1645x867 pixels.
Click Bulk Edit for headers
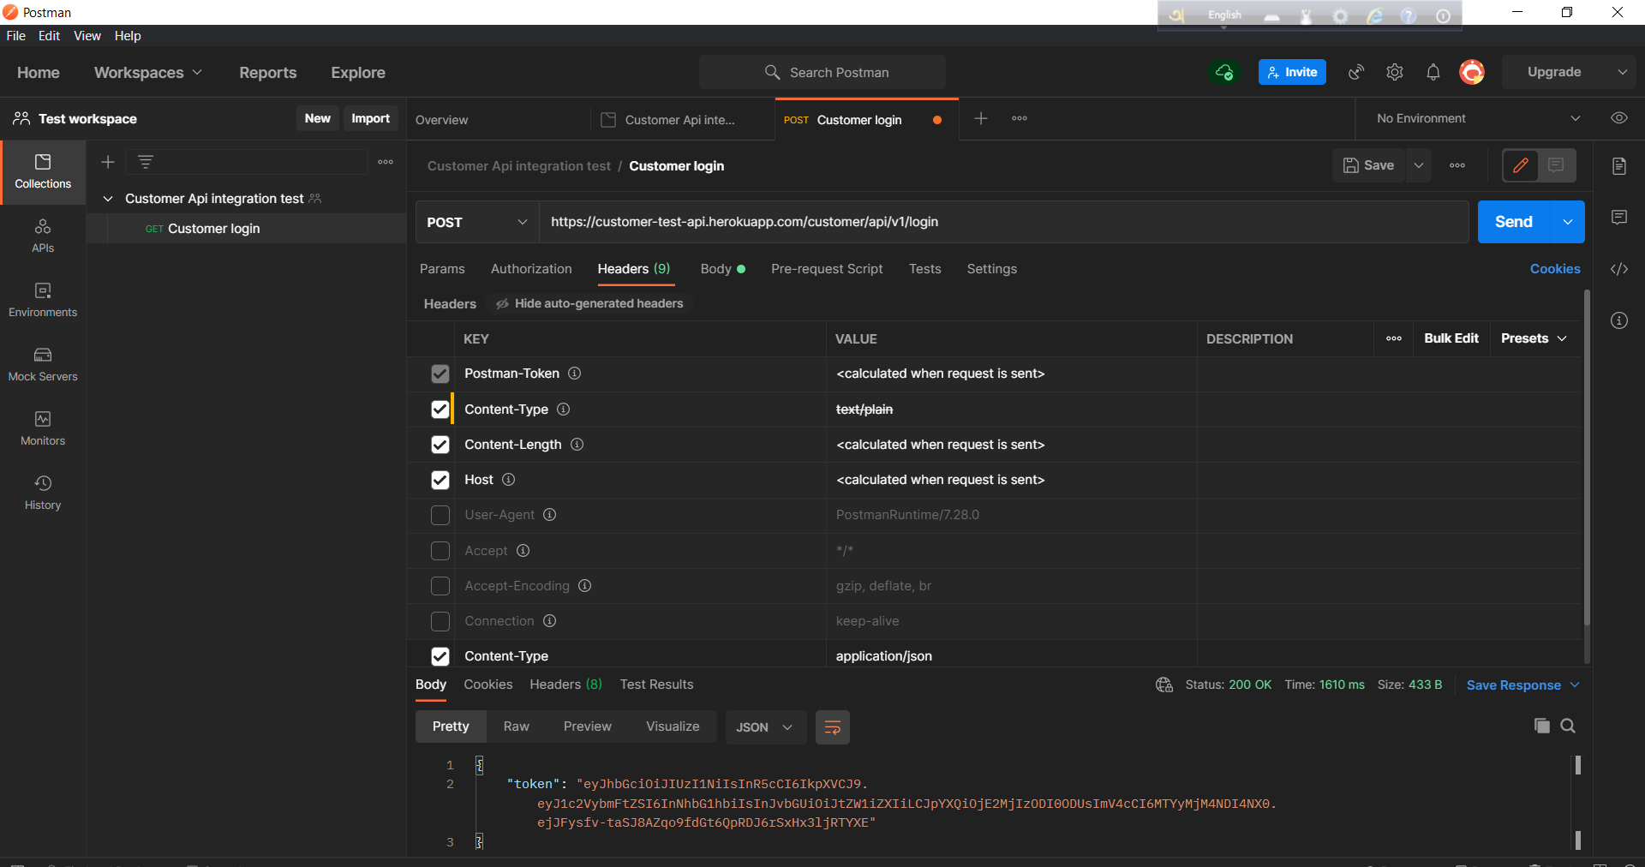tap(1451, 338)
